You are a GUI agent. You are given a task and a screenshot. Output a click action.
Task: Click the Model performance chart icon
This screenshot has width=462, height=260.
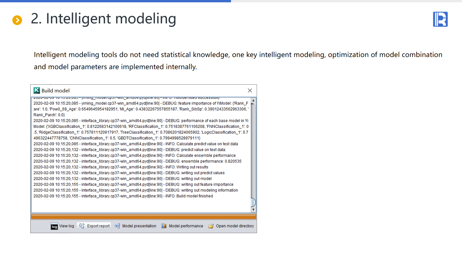pyautogui.click(x=164, y=226)
